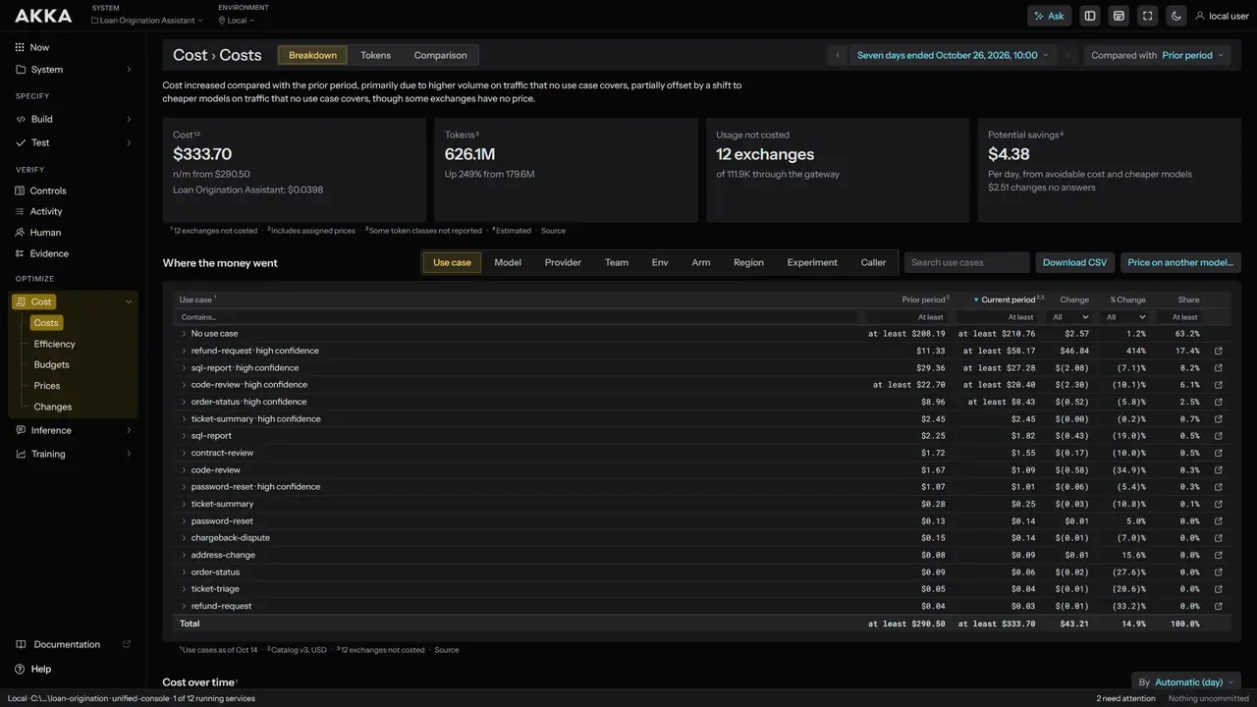Open external link icon for sql-report row
The width and height of the screenshot is (1257, 707).
[x=1219, y=436]
